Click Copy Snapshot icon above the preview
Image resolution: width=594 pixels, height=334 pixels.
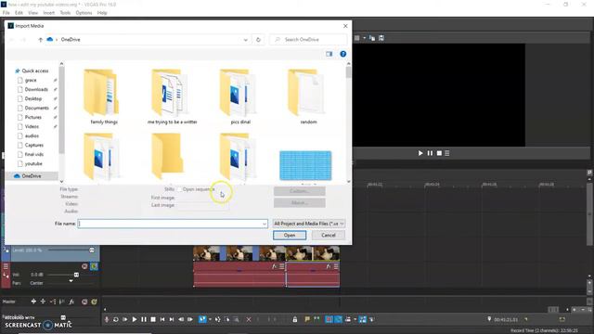372,38
